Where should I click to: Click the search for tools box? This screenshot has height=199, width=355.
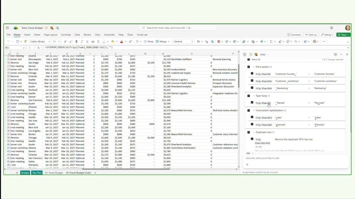click(x=177, y=28)
